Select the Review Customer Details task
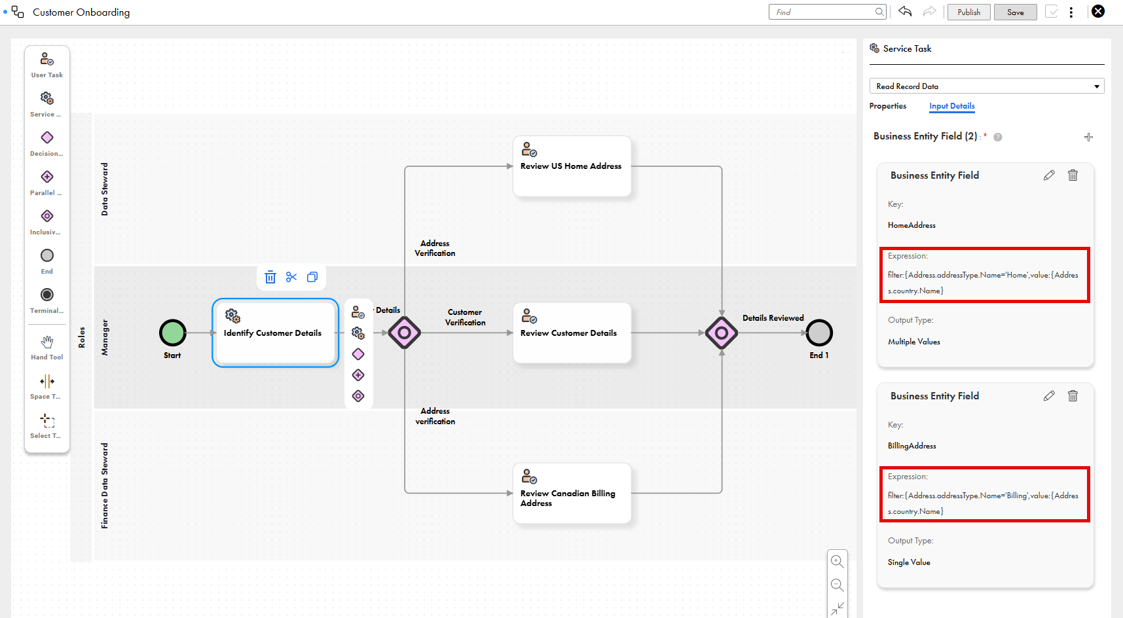1123x618 pixels. (x=572, y=333)
